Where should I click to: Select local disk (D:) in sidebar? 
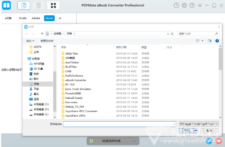pos(39,109)
